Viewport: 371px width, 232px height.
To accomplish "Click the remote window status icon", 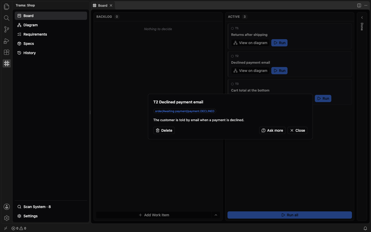I will (6, 228).
